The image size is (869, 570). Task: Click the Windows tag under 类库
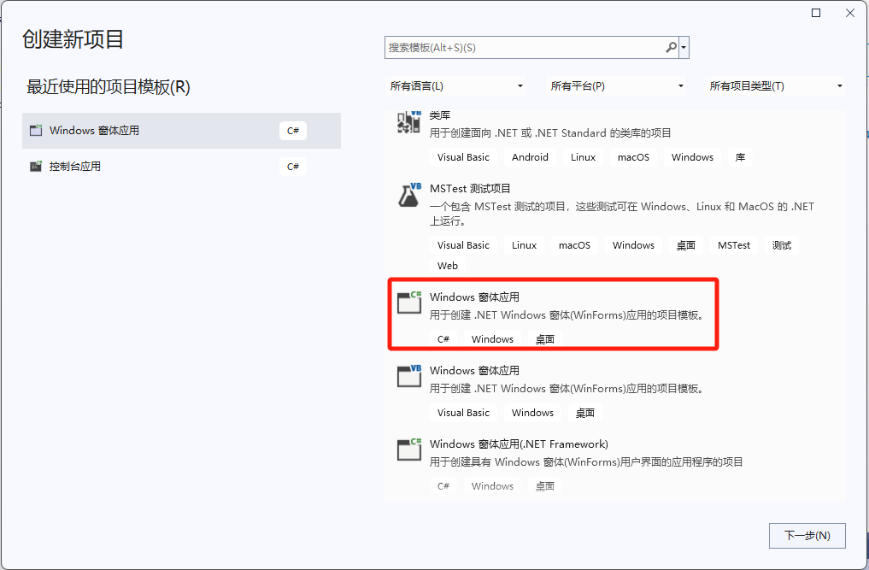tap(692, 157)
